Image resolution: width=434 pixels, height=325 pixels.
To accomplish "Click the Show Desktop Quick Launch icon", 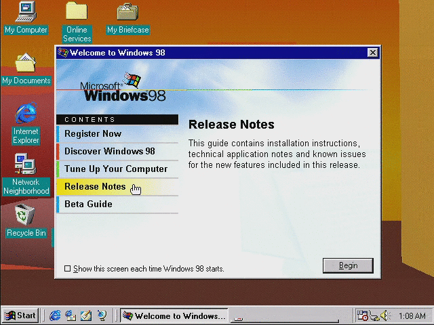I will 86,316.
